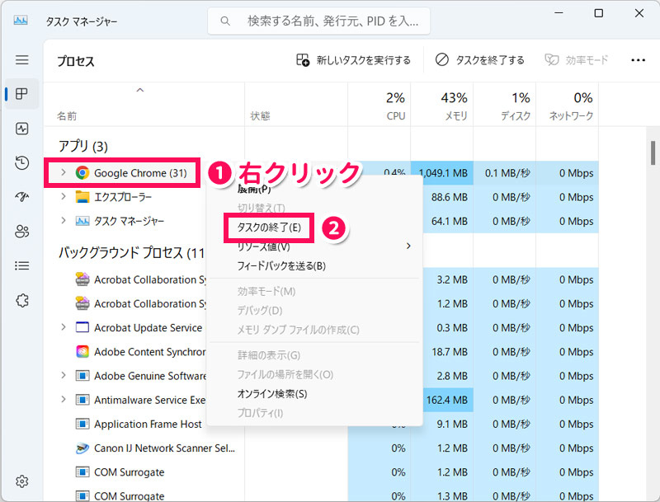The height and width of the screenshot is (502, 660).
Task: Click the エクスプローラー folder icon
Action: (82, 197)
